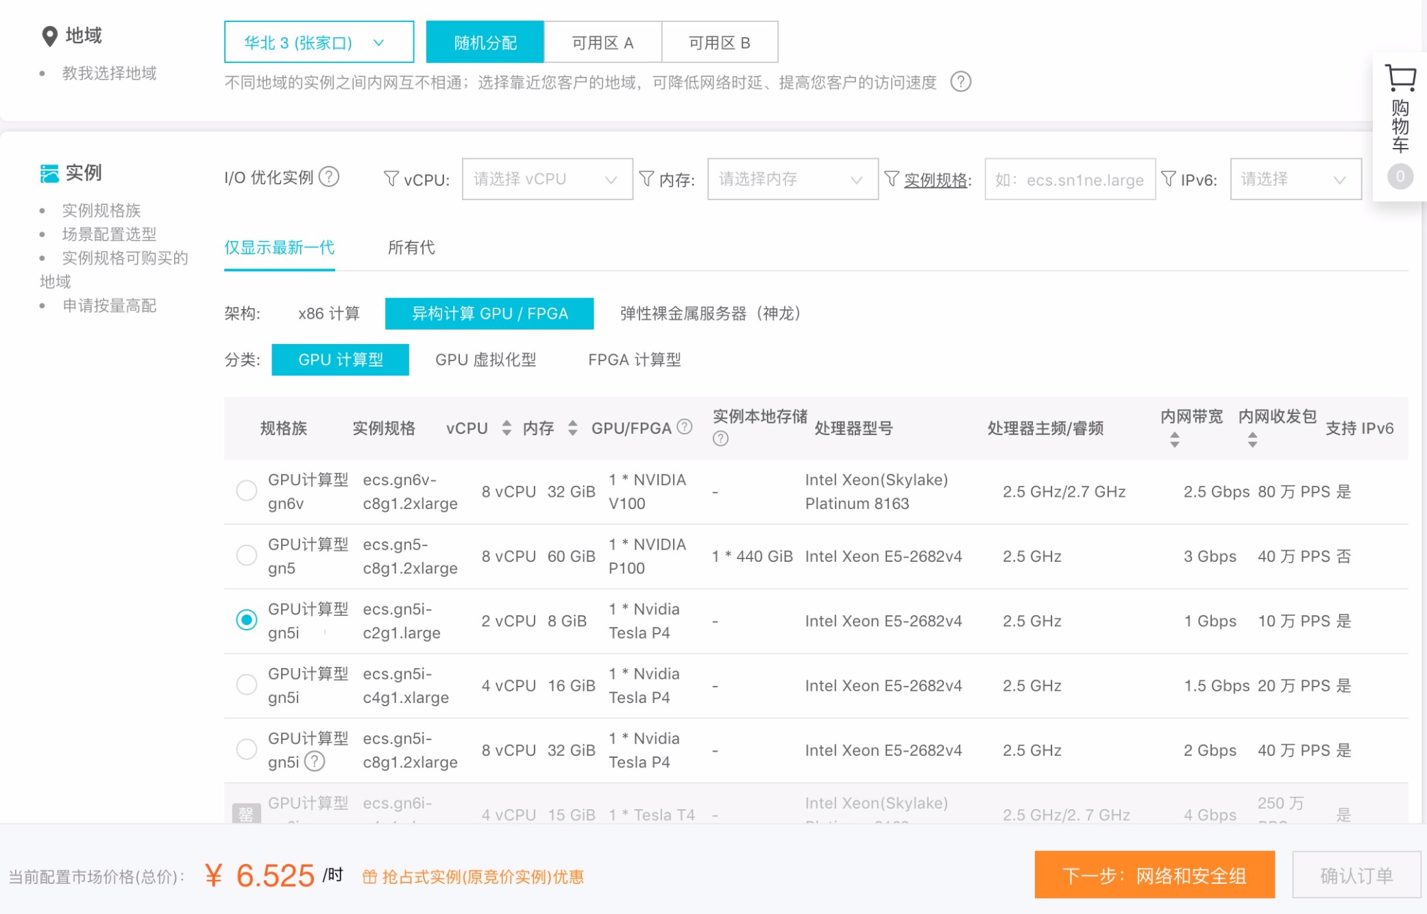This screenshot has height=914, width=1427.
Task: Click the 实例规格 filter funnel icon
Action: click(x=891, y=179)
